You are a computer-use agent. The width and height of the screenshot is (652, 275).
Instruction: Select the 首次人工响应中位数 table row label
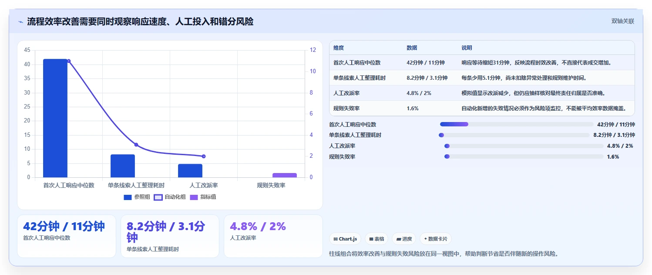(x=357, y=63)
